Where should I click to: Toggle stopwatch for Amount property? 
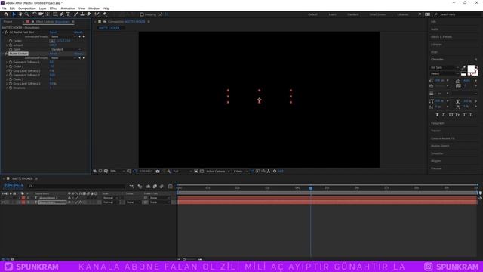(x=11, y=45)
